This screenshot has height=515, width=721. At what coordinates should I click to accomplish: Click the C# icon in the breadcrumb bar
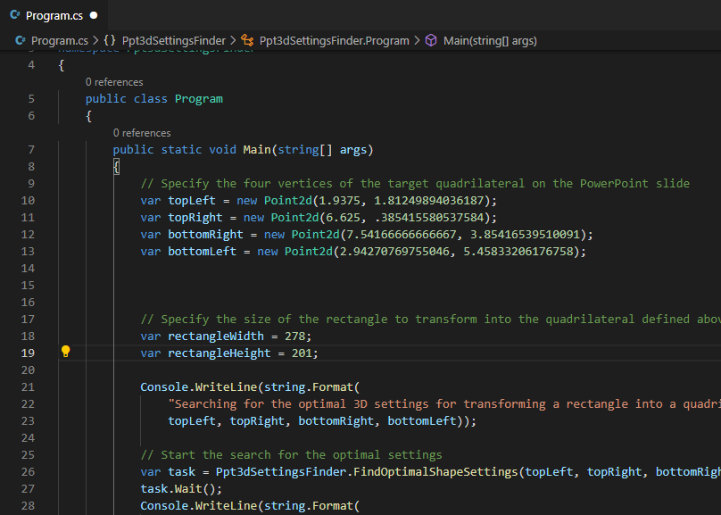pos(21,40)
